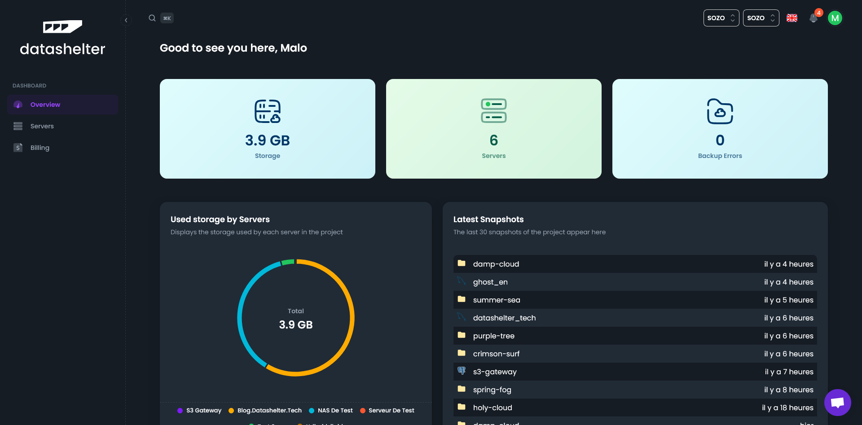This screenshot has height=425, width=862.
Task: Click the PostgreSQL icon next to s3-gateway
Action: tap(462, 372)
